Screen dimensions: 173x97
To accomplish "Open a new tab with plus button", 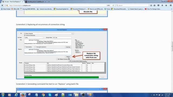I will coord(49,2).
